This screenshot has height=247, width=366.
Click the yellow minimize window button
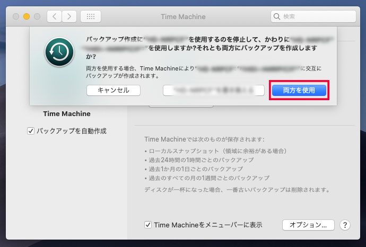(x=27, y=16)
